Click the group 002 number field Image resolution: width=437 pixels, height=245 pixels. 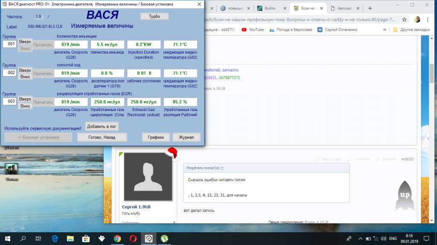pyautogui.click(x=10, y=73)
